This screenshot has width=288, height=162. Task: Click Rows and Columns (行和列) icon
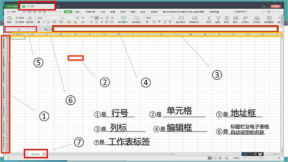(x=246, y=18)
